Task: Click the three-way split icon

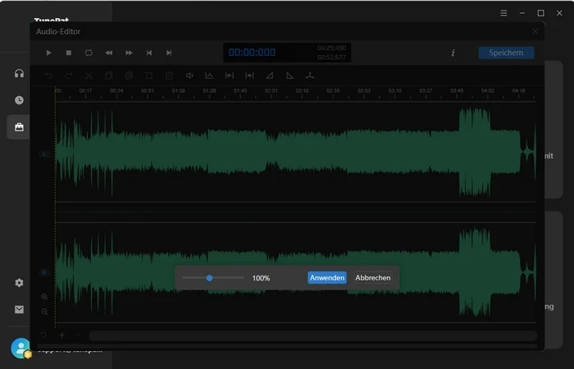Action: [x=310, y=75]
